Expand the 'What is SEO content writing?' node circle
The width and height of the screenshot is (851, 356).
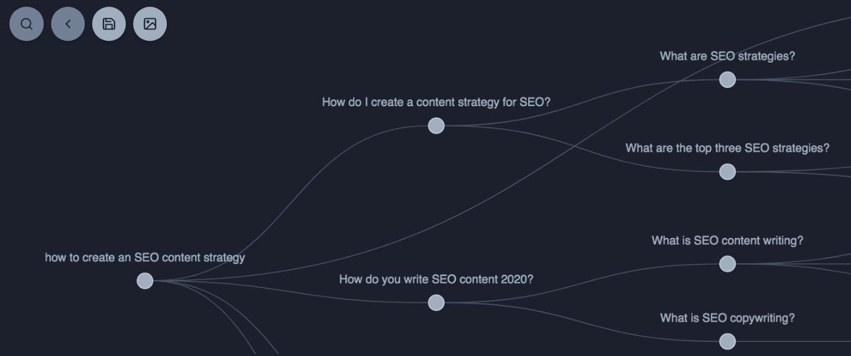tap(727, 264)
